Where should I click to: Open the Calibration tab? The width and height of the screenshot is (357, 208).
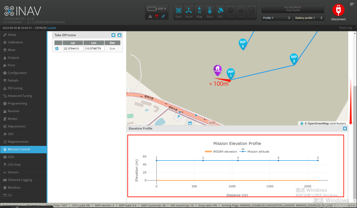point(23,42)
